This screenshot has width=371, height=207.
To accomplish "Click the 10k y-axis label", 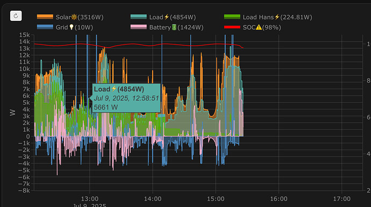I will [x=25, y=69].
